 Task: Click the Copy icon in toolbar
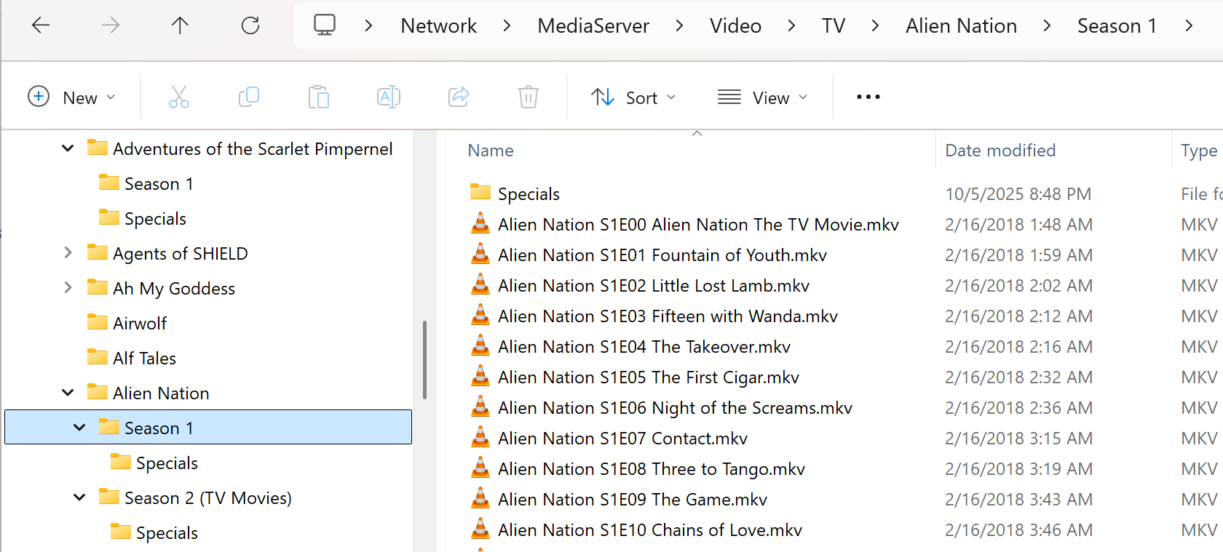point(249,97)
